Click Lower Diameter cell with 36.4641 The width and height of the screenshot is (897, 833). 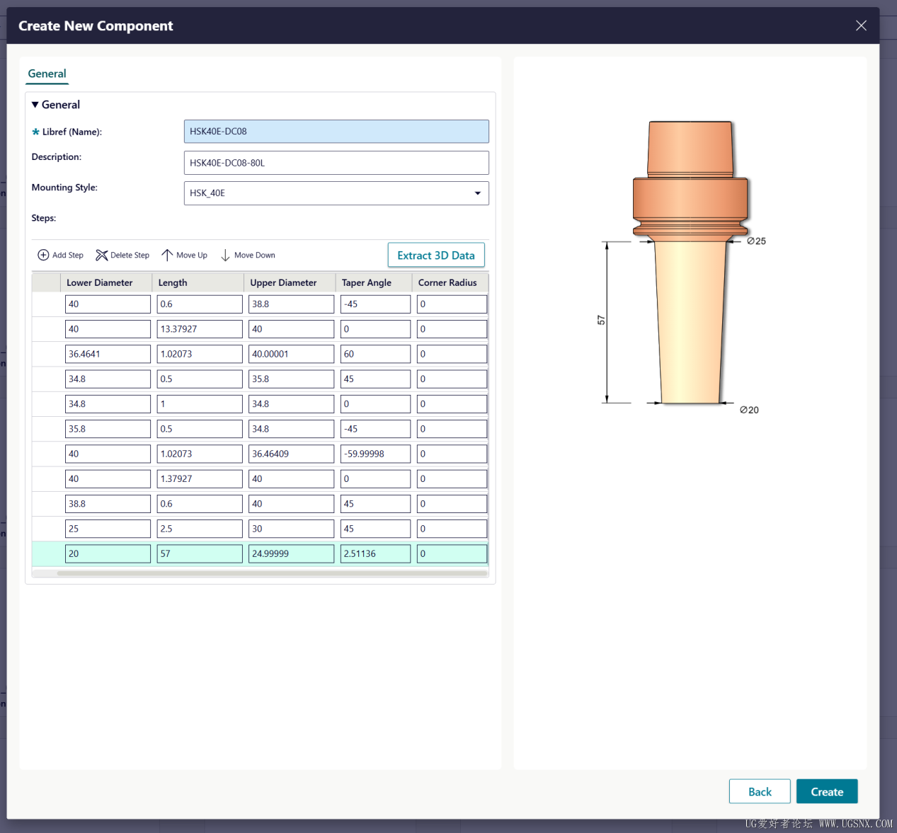click(108, 354)
